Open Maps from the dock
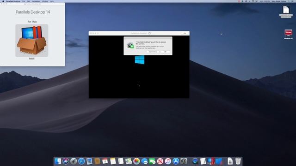The height and width of the screenshot is (166, 296). 129,161
